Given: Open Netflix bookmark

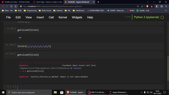Looking at the screenshot, I should [x=131, y=11].
